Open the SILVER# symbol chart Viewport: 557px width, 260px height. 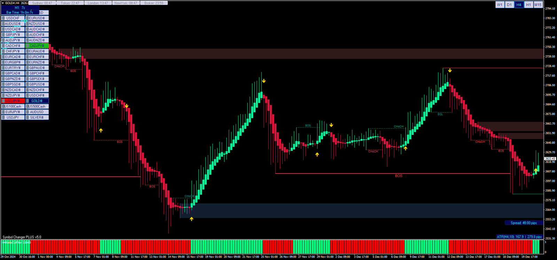coord(37,117)
